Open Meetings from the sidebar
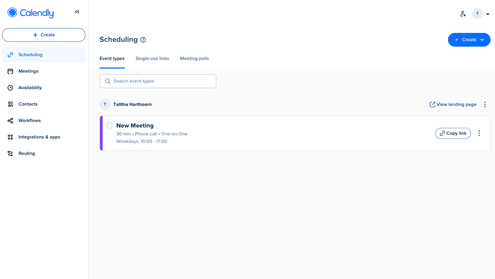This screenshot has width=495, height=279. [x=28, y=71]
